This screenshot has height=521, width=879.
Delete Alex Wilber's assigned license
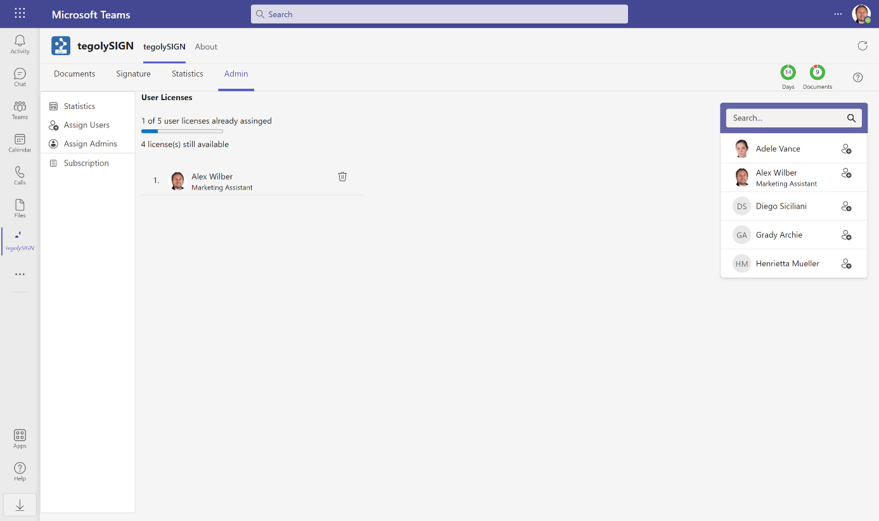pyautogui.click(x=342, y=177)
